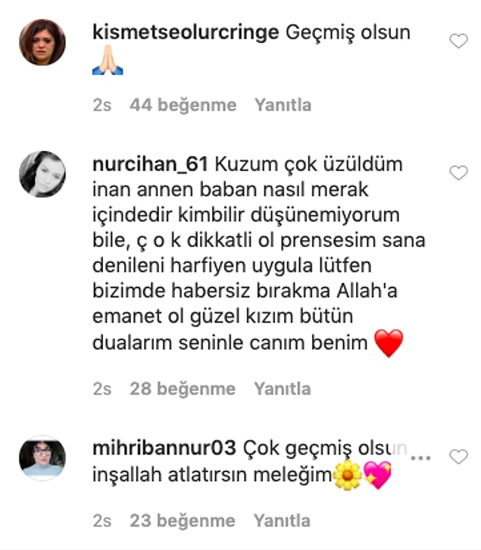This screenshot has width=481, height=550.
Task: Reply to kismetseolurcringe via Yanıtla
Action: 283,105
